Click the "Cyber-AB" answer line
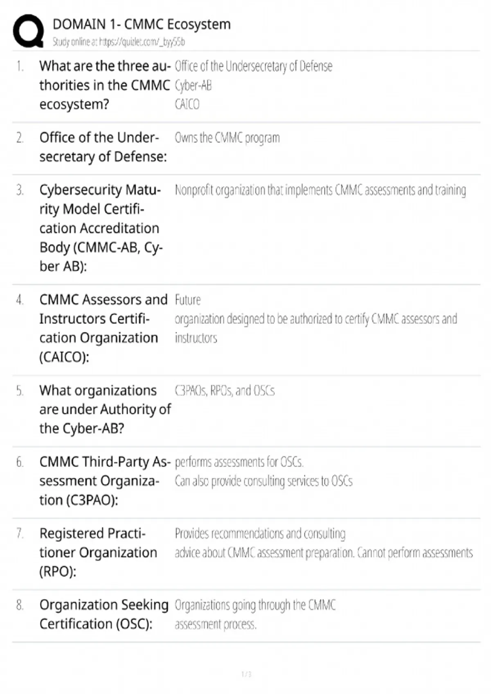The height and width of the screenshot is (696, 491). (x=193, y=86)
